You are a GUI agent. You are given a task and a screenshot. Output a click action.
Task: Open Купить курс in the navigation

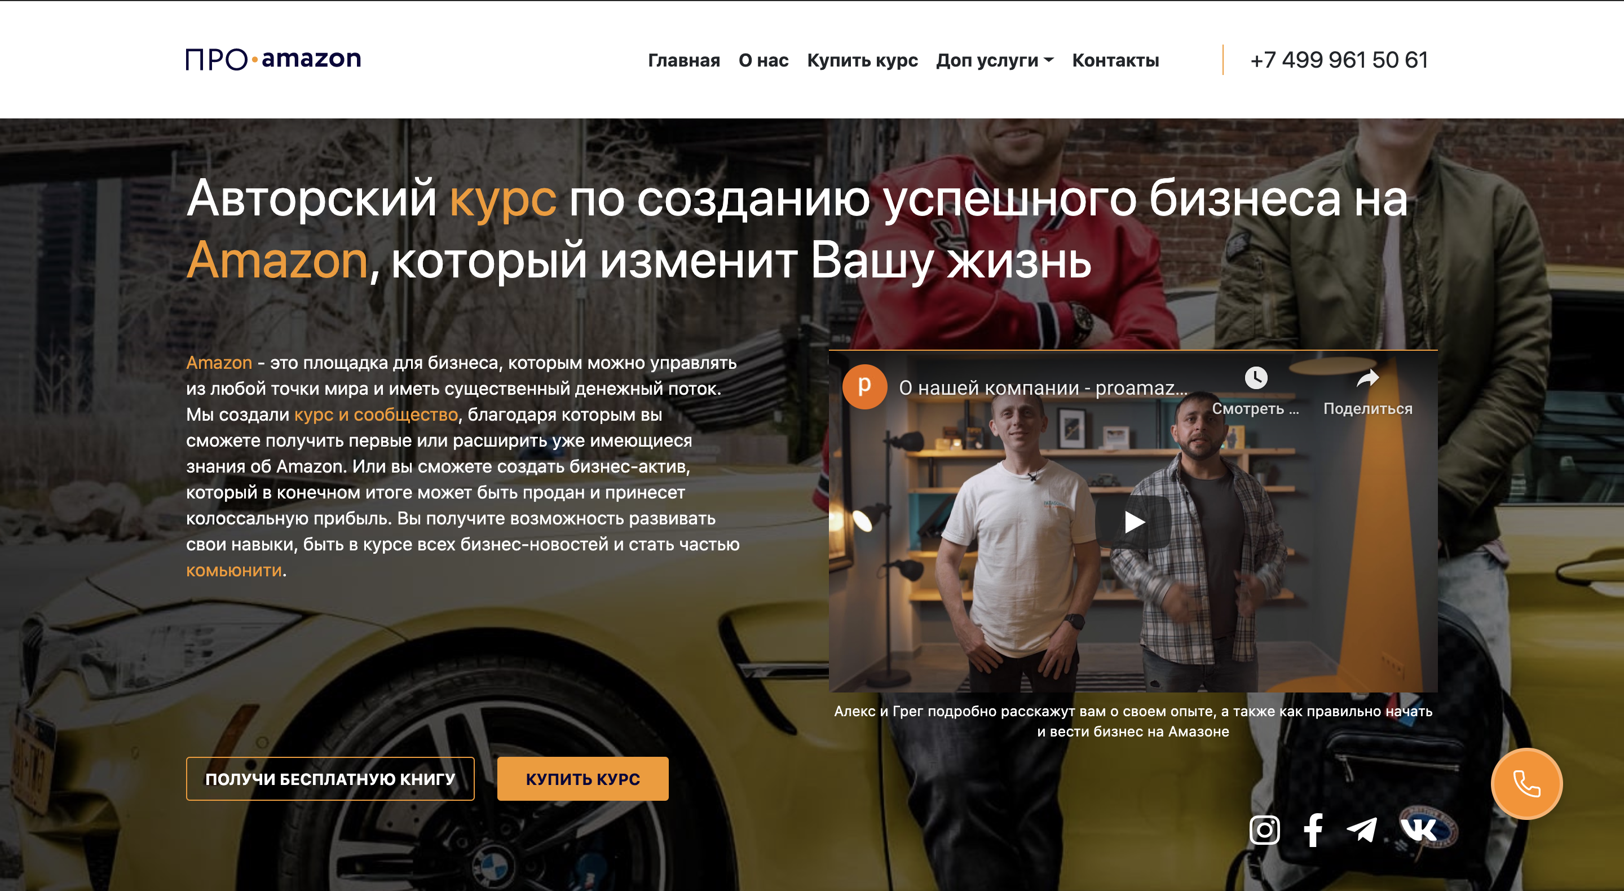pos(862,60)
